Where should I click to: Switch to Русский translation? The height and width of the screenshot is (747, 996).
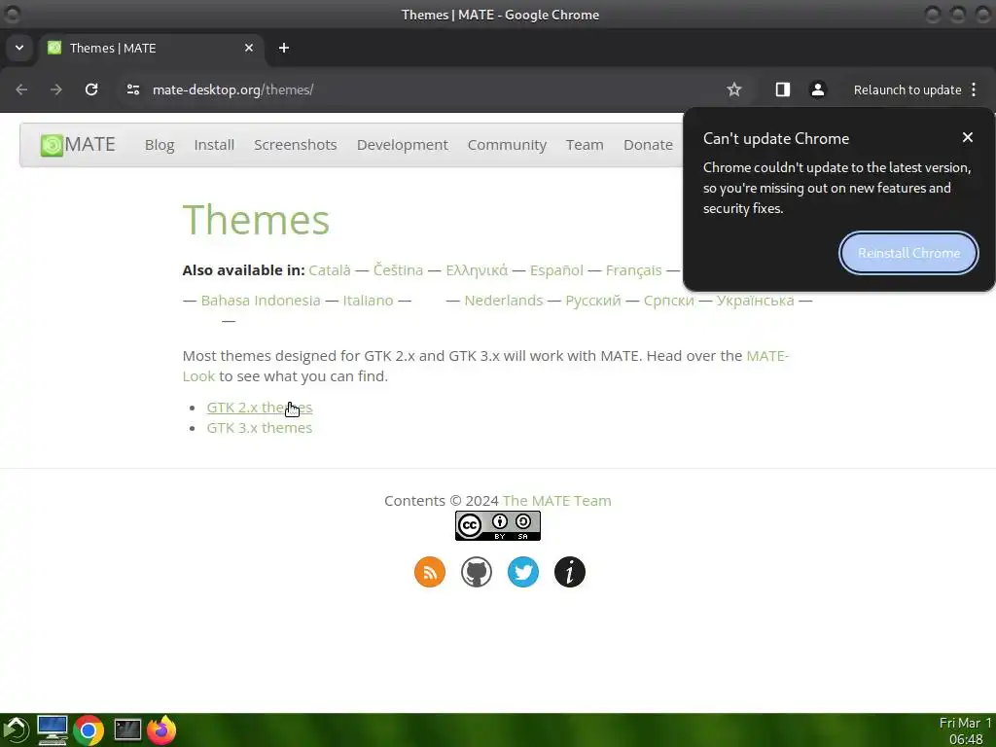pos(593,301)
